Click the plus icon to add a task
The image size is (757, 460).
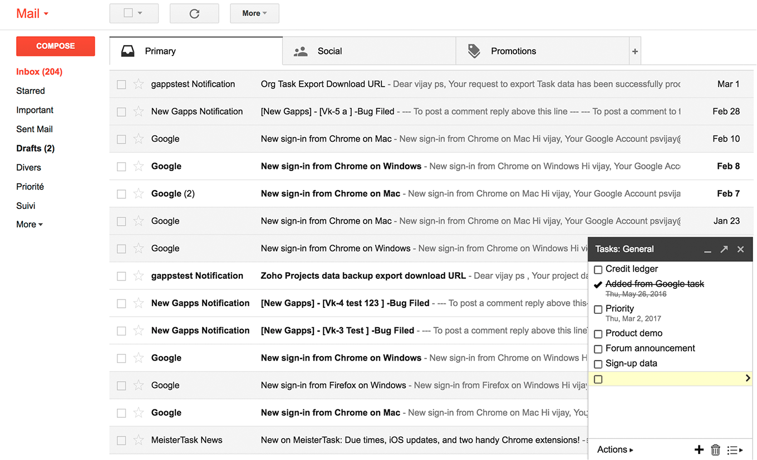[x=699, y=449]
